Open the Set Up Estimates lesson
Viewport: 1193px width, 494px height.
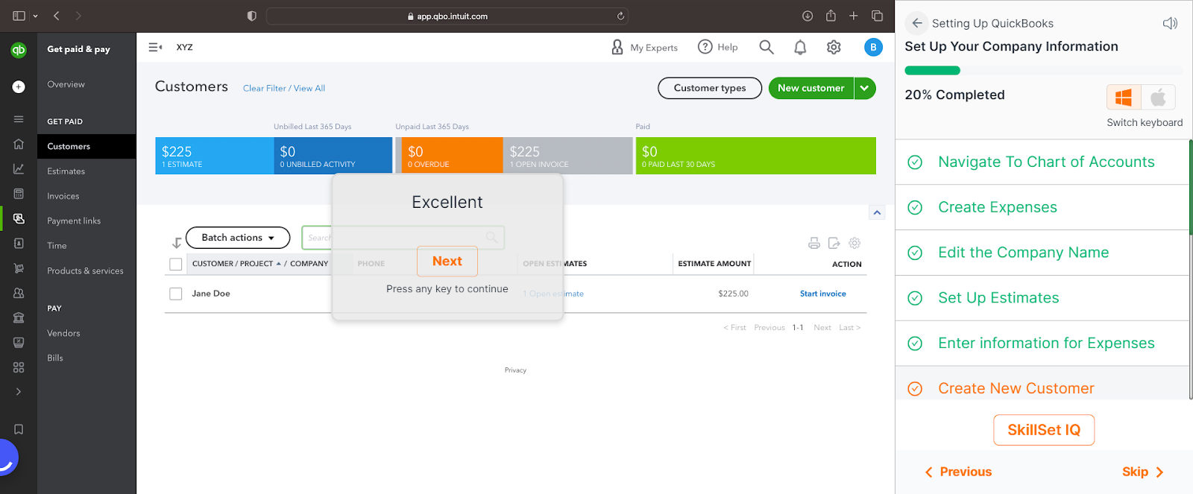pyautogui.click(x=1042, y=298)
